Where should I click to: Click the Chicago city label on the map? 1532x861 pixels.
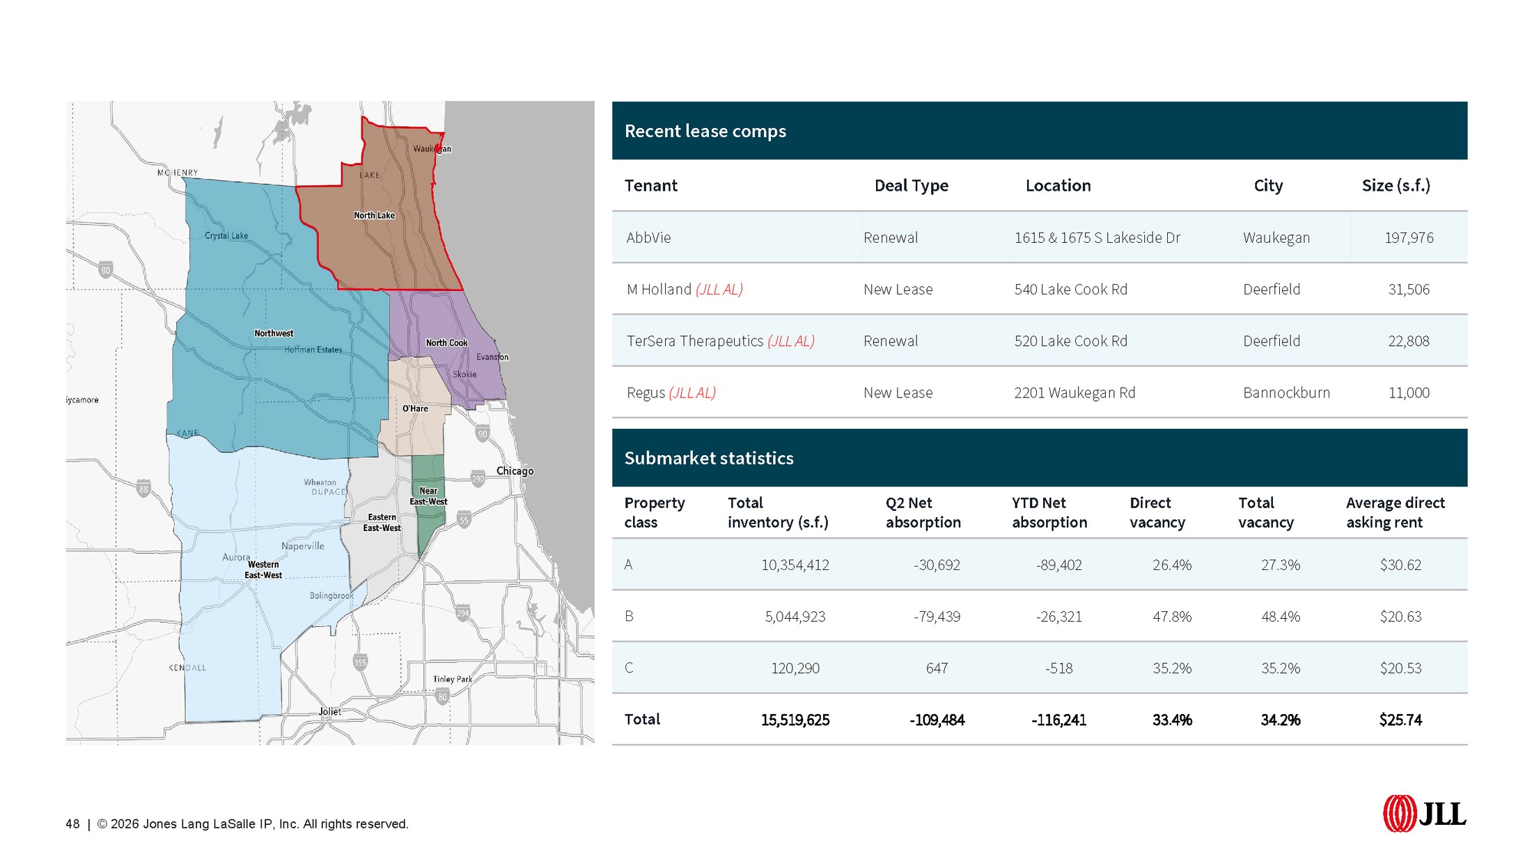pyautogui.click(x=515, y=471)
